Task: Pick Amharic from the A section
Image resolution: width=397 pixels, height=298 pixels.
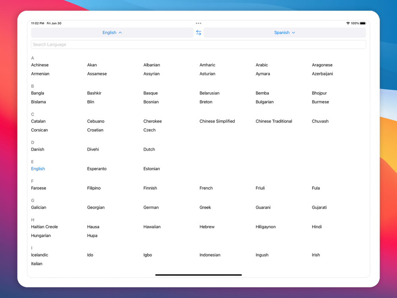Action: click(x=207, y=65)
